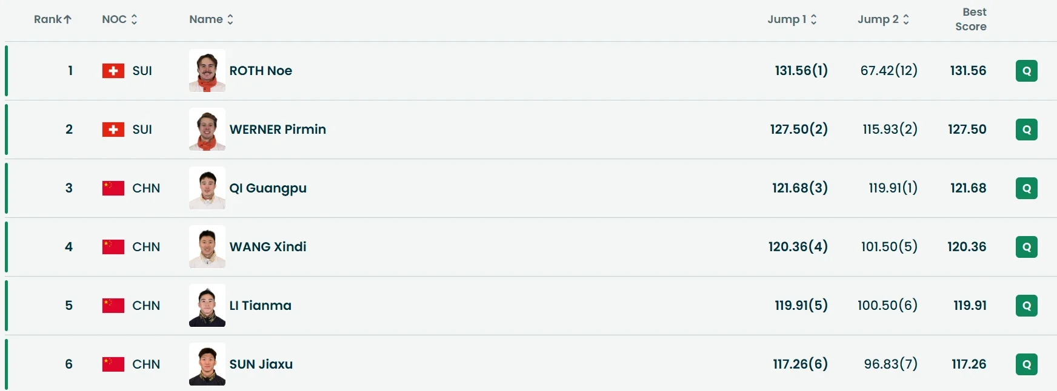Screen dimensions: 1057x391
Task: Sort by NOC column arrows
Action: 134,19
